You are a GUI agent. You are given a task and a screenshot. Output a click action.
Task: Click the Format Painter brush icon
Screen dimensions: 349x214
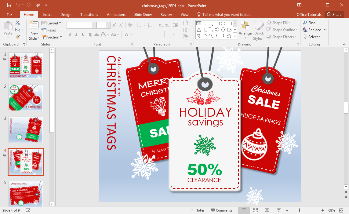18,37
